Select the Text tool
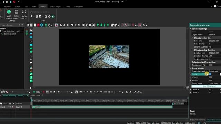 31,56
